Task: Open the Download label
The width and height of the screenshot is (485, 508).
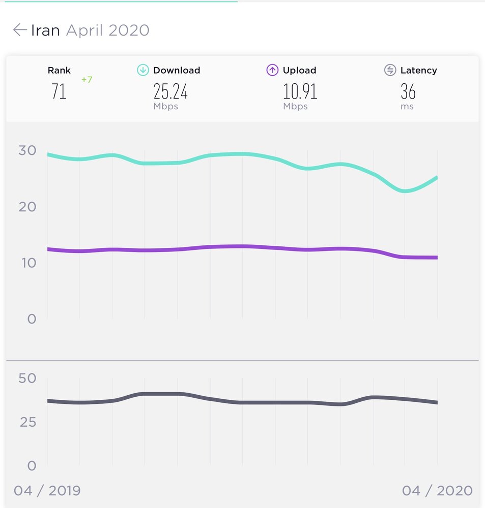Action: (177, 70)
